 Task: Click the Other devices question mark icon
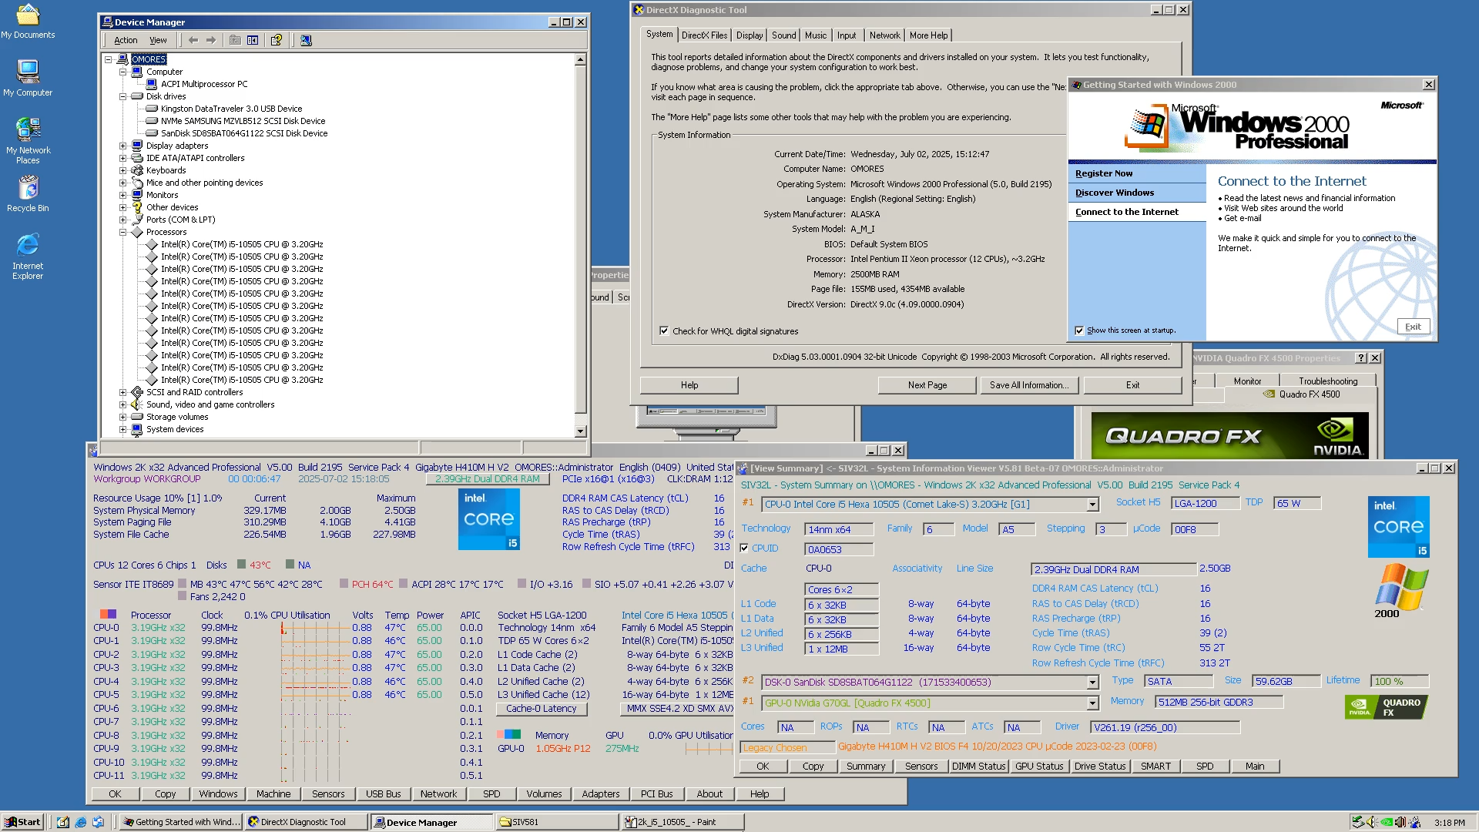(x=137, y=207)
